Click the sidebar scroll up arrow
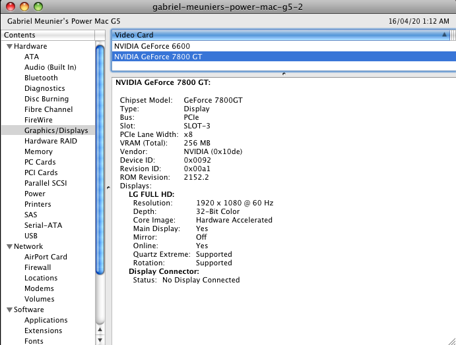The width and height of the screenshot is (456, 345). [x=100, y=329]
